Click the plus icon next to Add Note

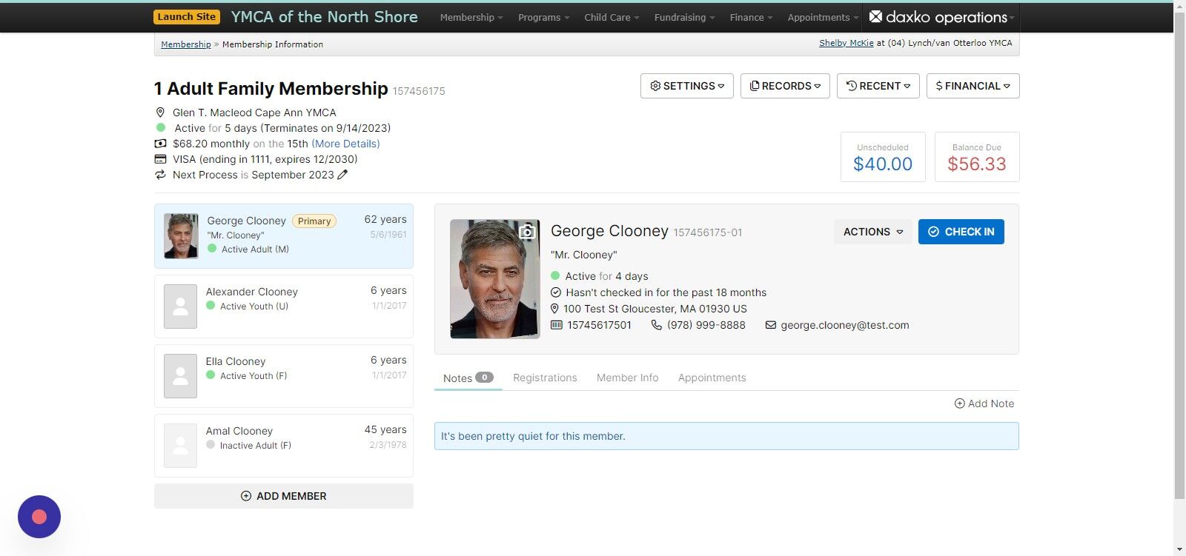(x=959, y=403)
